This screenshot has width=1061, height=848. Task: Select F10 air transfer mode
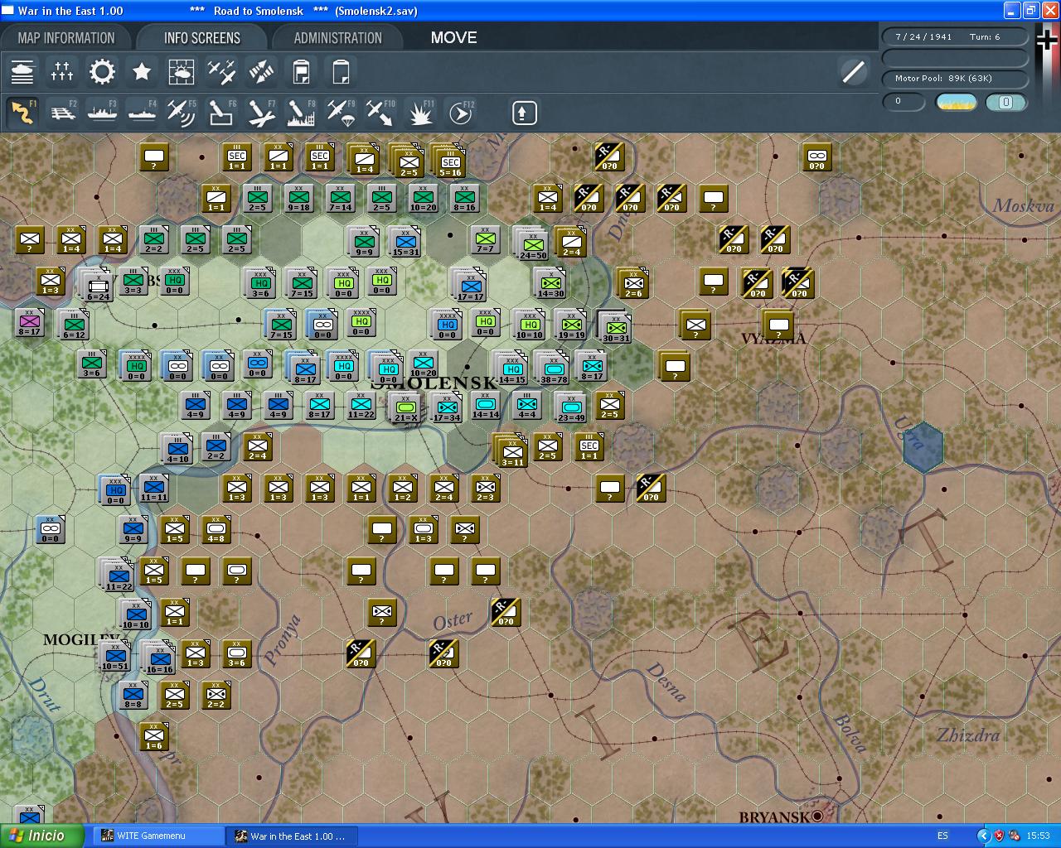coord(380,113)
